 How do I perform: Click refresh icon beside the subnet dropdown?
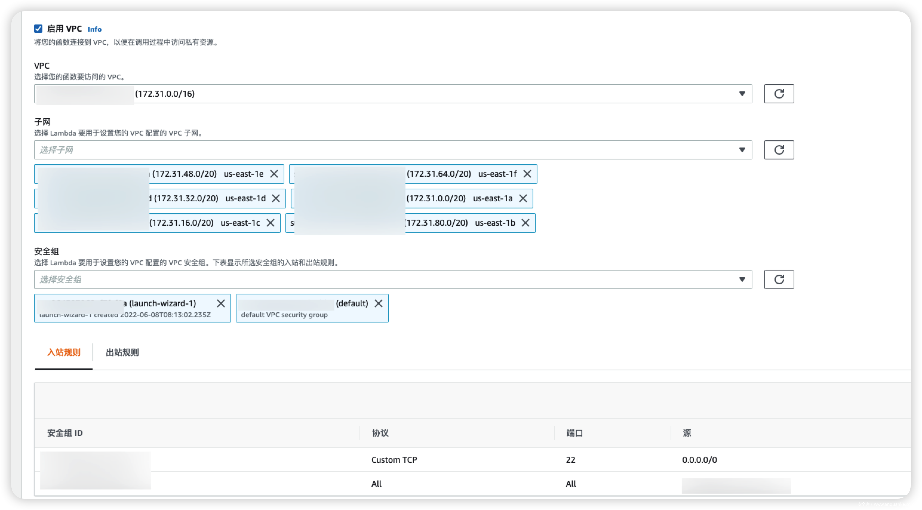[779, 150]
